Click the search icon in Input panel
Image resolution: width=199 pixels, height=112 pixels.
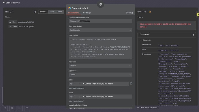(35, 12)
